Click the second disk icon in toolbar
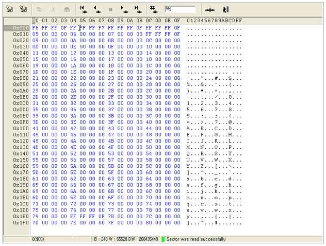 (x=23, y=9)
